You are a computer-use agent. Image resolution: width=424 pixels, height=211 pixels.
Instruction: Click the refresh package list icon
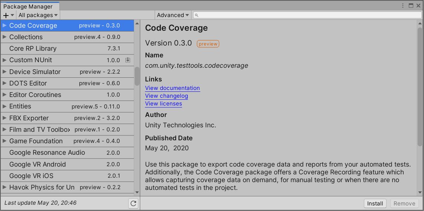tap(133, 203)
